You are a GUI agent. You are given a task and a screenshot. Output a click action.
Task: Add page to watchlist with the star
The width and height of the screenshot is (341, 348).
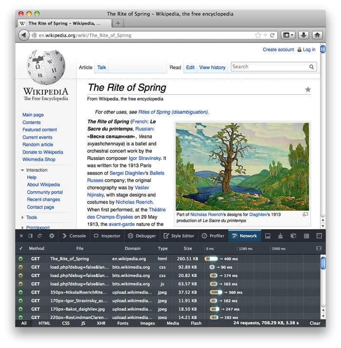[308, 89]
